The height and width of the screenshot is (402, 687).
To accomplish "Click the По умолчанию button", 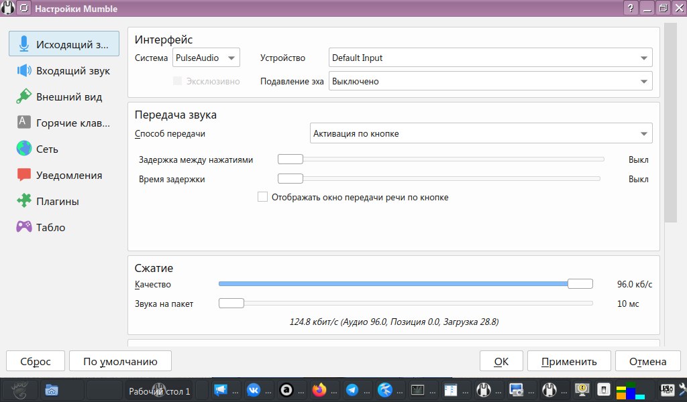I will click(x=120, y=361).
